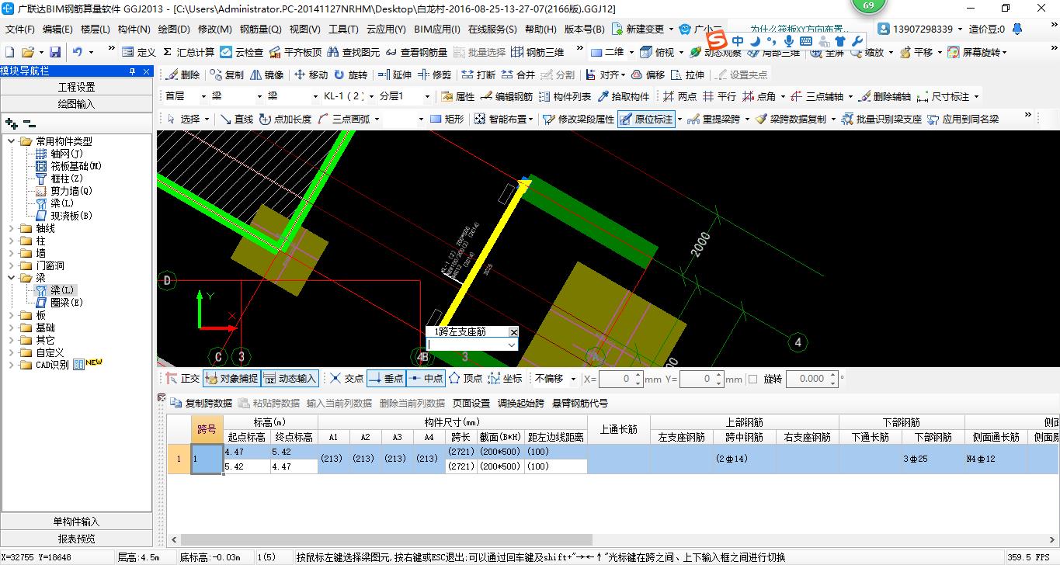Open the 钢筋量(Q) menu

pyautogui.click(x=260, y=29)
